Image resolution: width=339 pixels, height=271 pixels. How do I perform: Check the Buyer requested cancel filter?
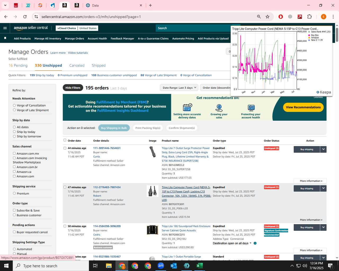pyautogui.click(x=14, y=232)
